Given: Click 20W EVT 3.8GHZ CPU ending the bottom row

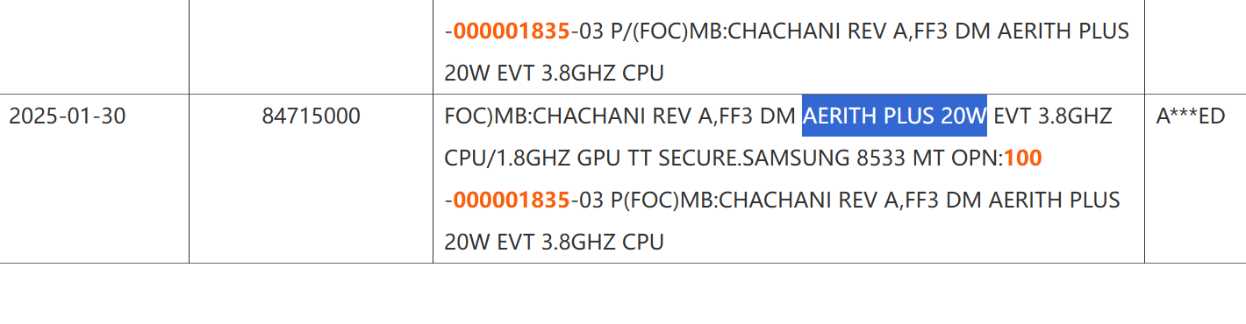Looking at the screenshot, I should point(554,243).
